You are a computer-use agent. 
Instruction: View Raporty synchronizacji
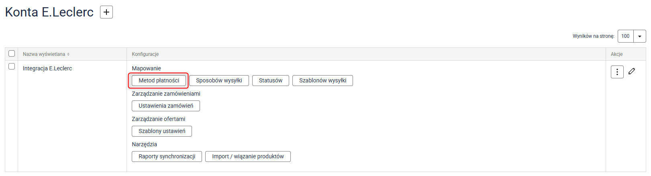[x=167, y=156]
